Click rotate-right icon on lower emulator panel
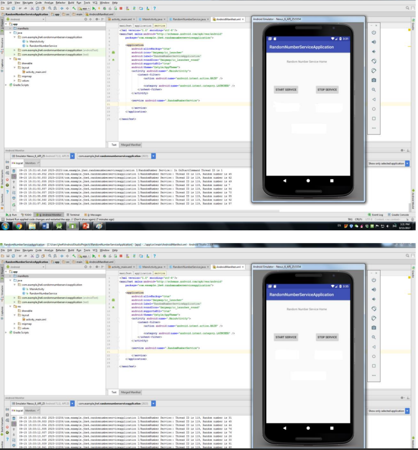 [x=374, y=318]
